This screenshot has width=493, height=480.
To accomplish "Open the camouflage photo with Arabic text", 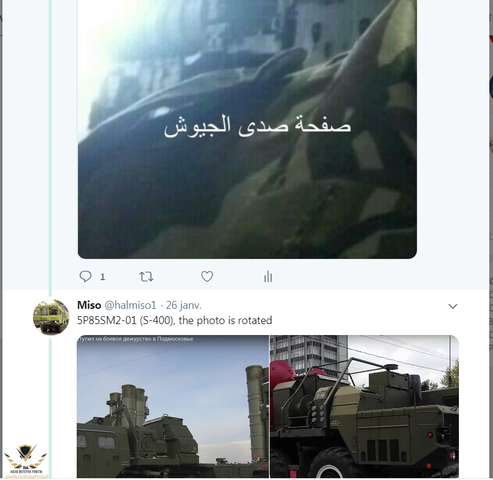I will point(247,129).
